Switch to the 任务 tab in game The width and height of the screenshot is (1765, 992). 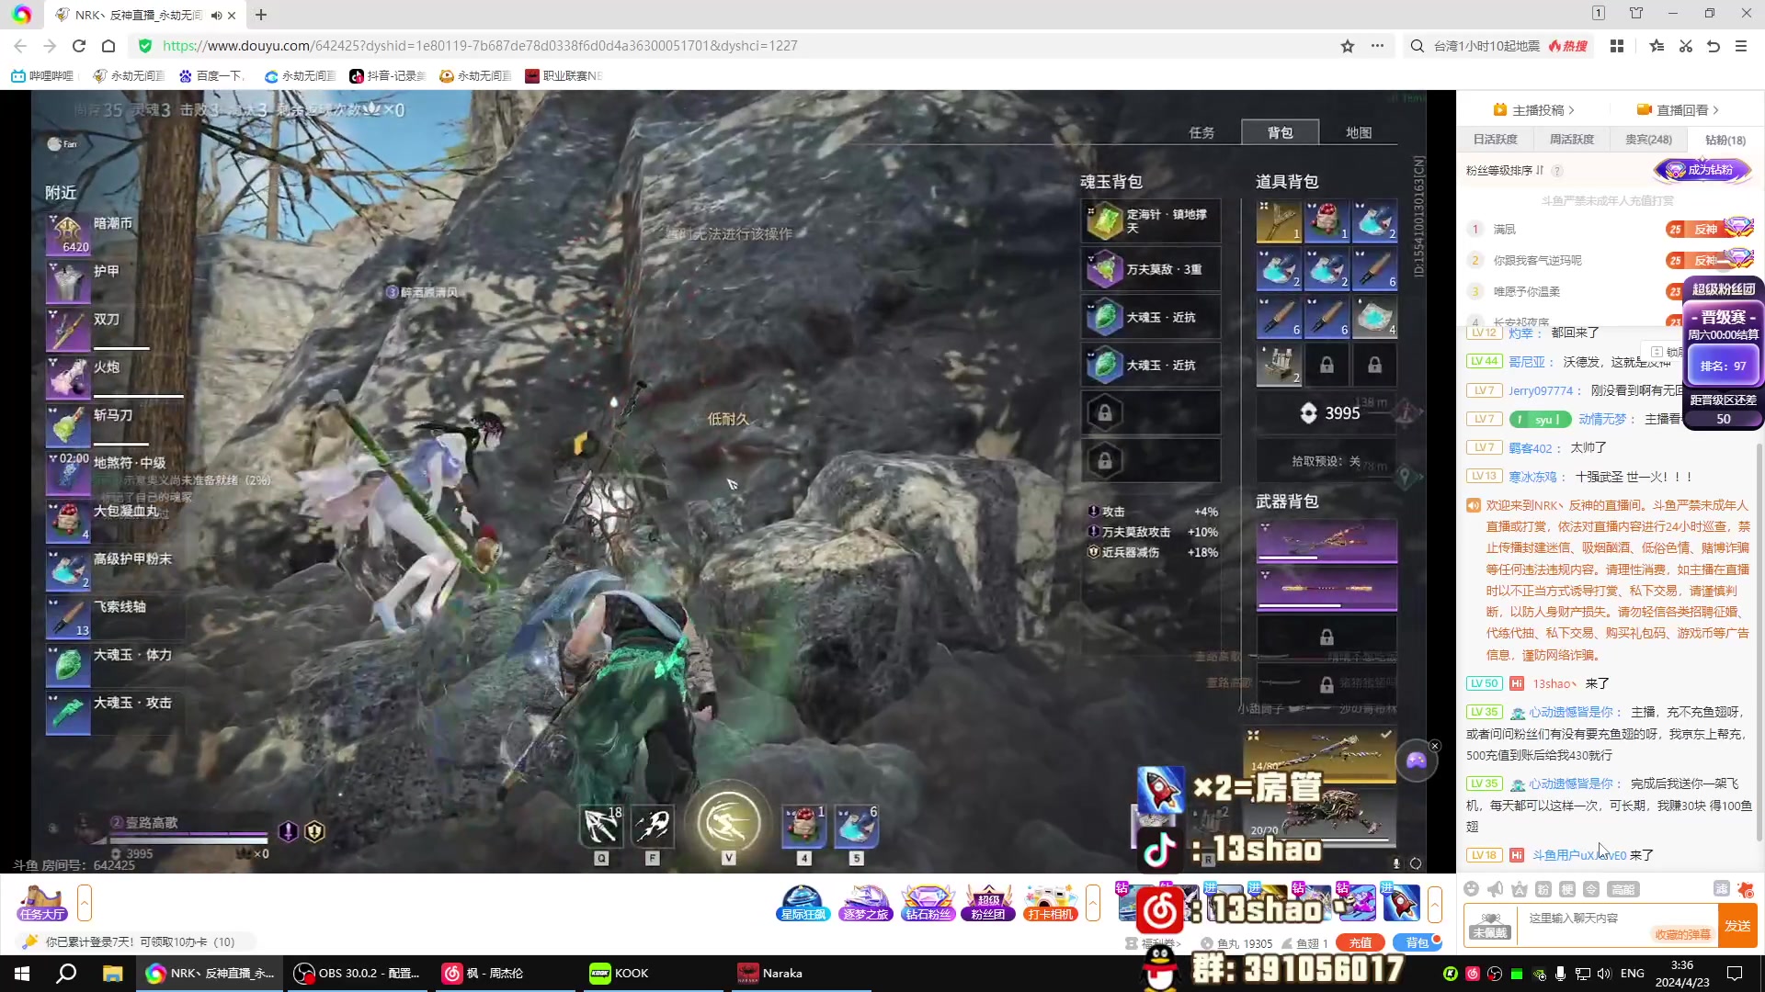click(x=1201, y=132)
